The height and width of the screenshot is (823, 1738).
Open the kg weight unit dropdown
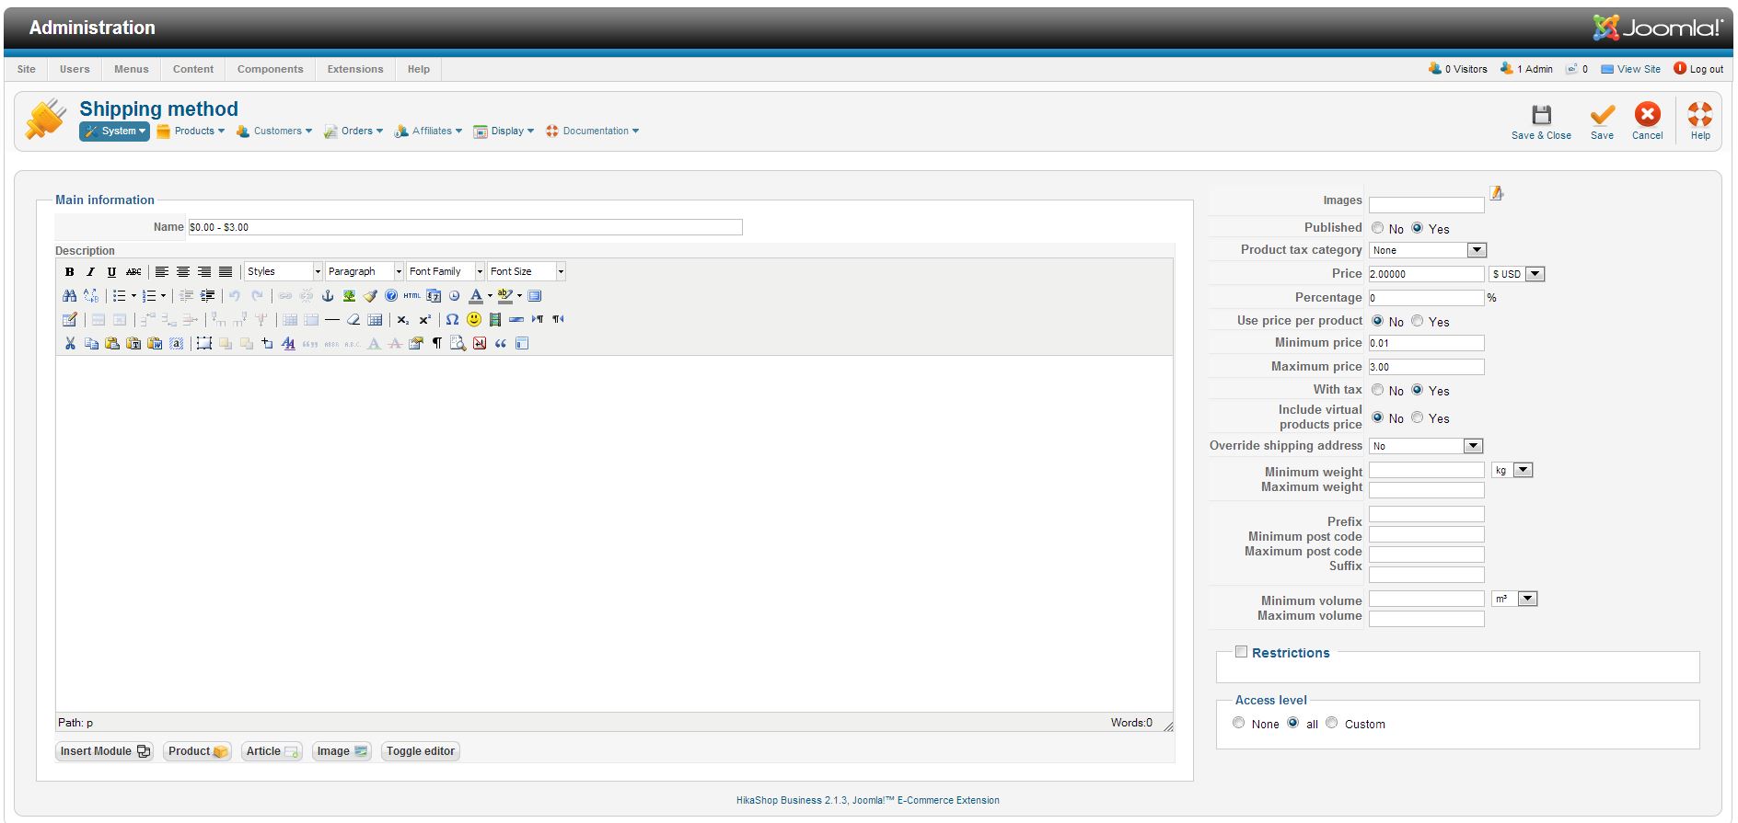point(1512,470)
